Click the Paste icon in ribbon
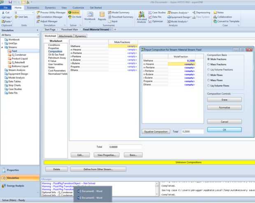Image resolution: width=255 pixels, height=203 pixels. click(x=3, y=21)
